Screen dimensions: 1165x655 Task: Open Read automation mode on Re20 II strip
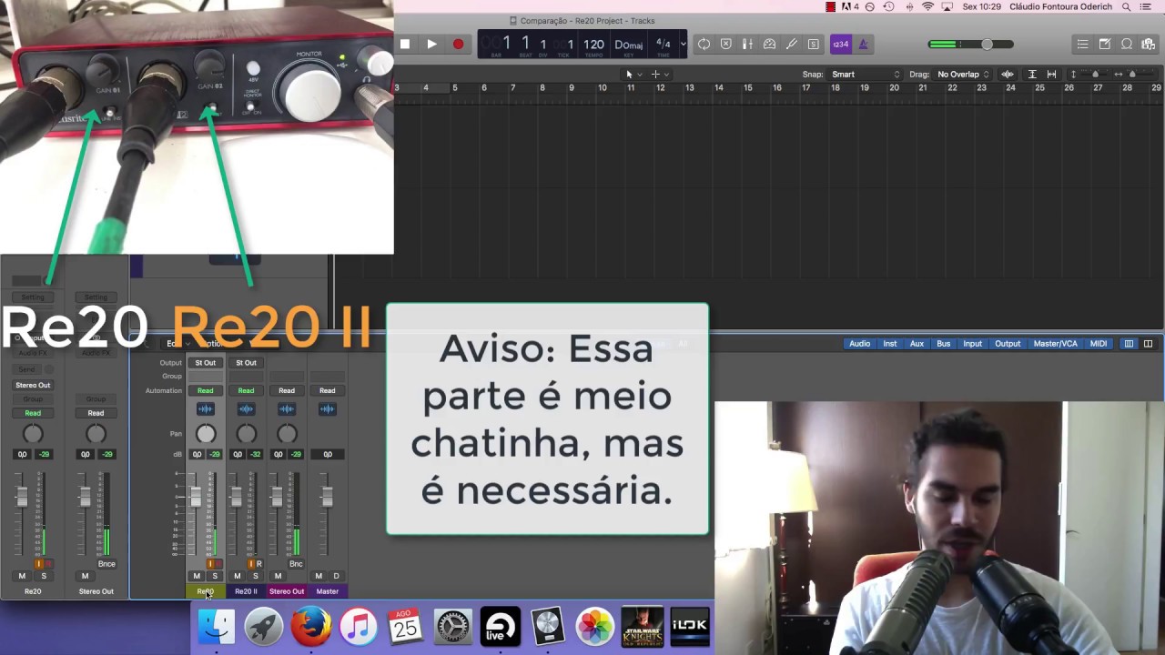pos(246,390)
